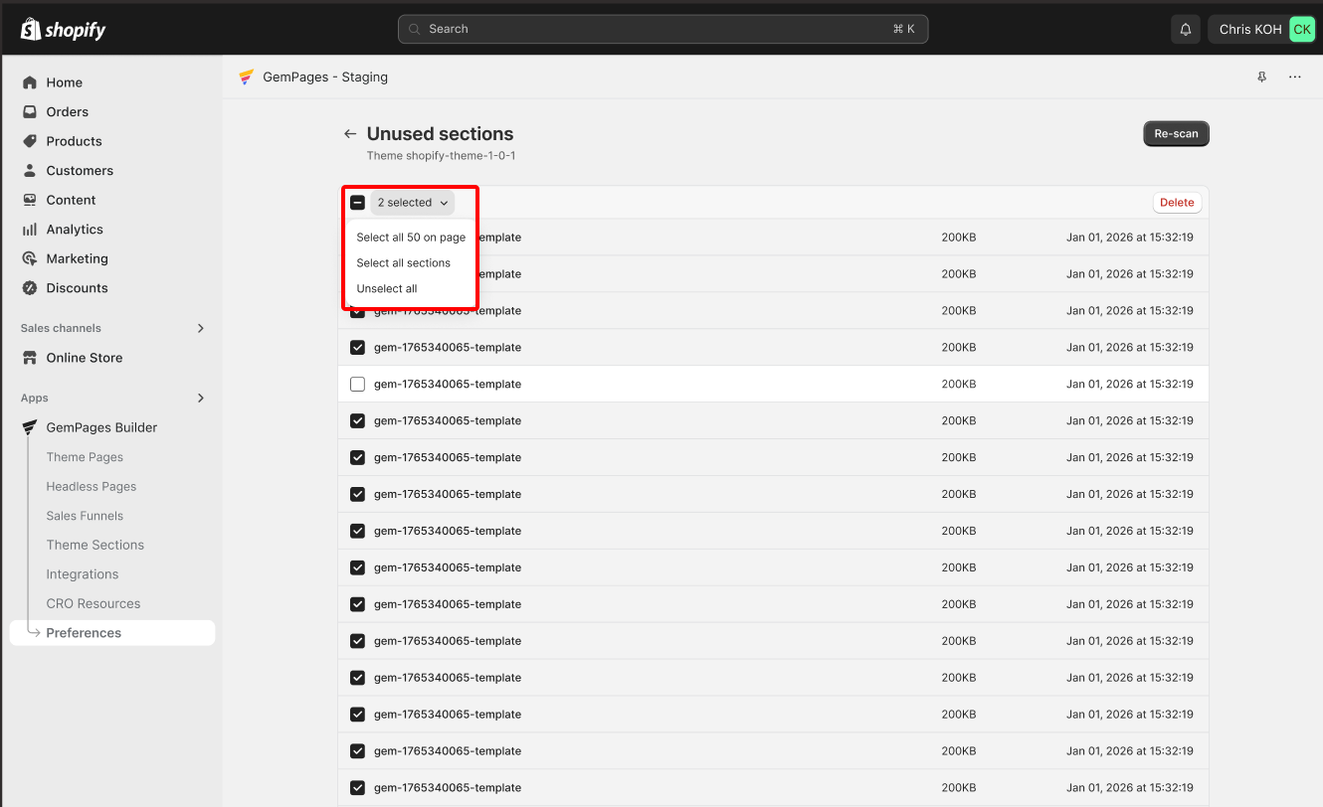Click inside the Search field
Screen dimensions: 1323x807
(662, 28)
